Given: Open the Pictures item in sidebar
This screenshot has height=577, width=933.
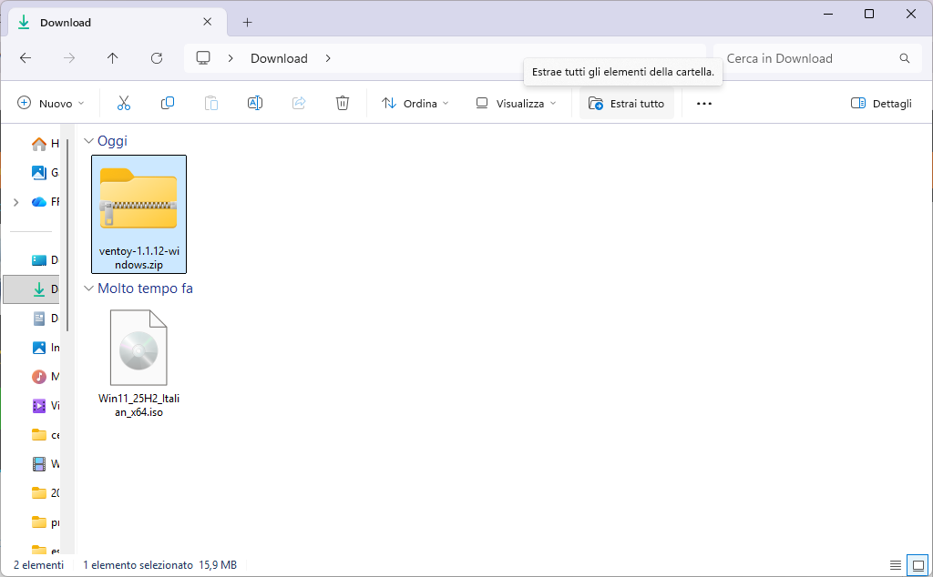Looking at the screenshot, I should tap(45, 348).
